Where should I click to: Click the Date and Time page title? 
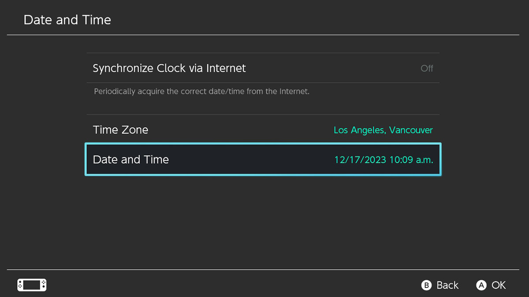pos(67,20)
